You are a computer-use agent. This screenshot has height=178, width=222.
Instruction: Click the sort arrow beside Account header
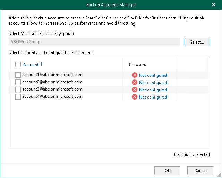[42, 64]
